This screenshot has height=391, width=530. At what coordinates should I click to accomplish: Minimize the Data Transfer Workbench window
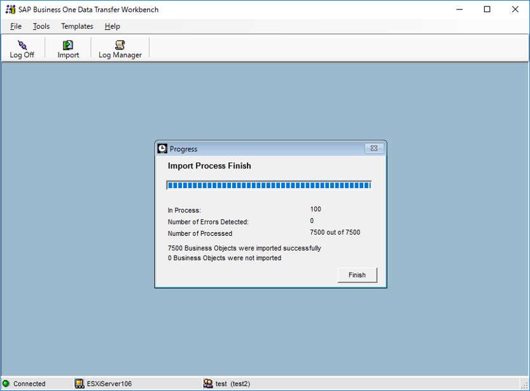coord(459,10)
